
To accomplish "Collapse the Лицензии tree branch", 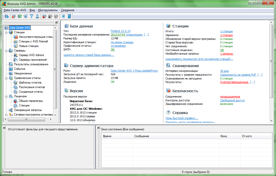I will (x=6, y=97).
